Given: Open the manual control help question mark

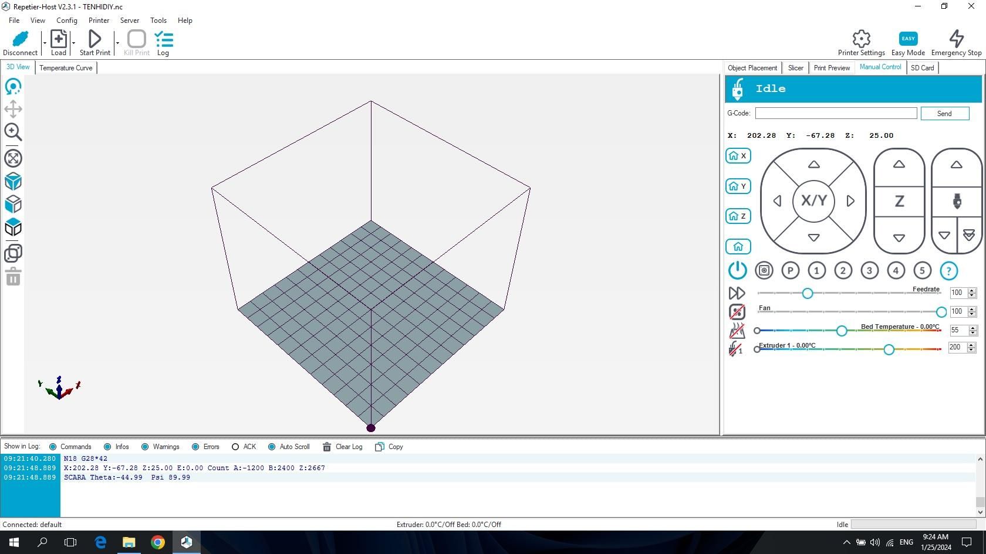Looking at the screenshot, I should tap(948, 271).
